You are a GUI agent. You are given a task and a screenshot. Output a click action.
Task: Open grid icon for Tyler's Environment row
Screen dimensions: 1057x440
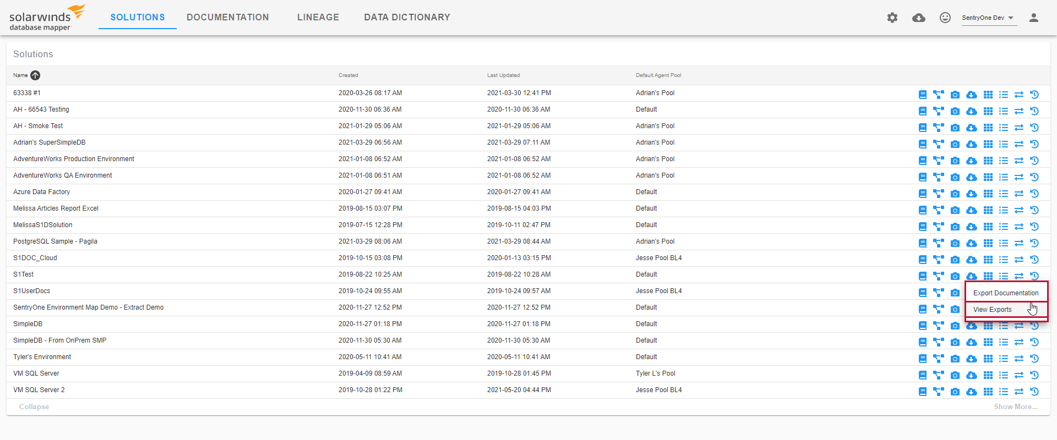988,359
